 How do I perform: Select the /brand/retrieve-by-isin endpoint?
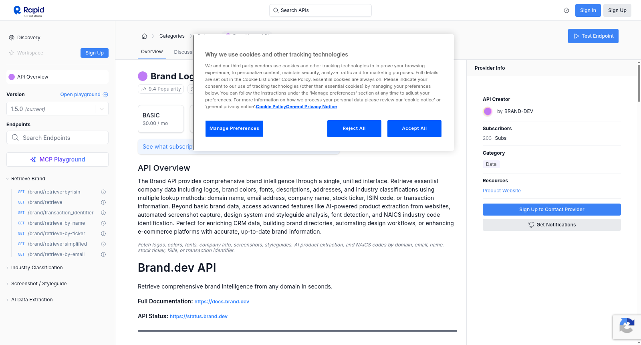54,192
